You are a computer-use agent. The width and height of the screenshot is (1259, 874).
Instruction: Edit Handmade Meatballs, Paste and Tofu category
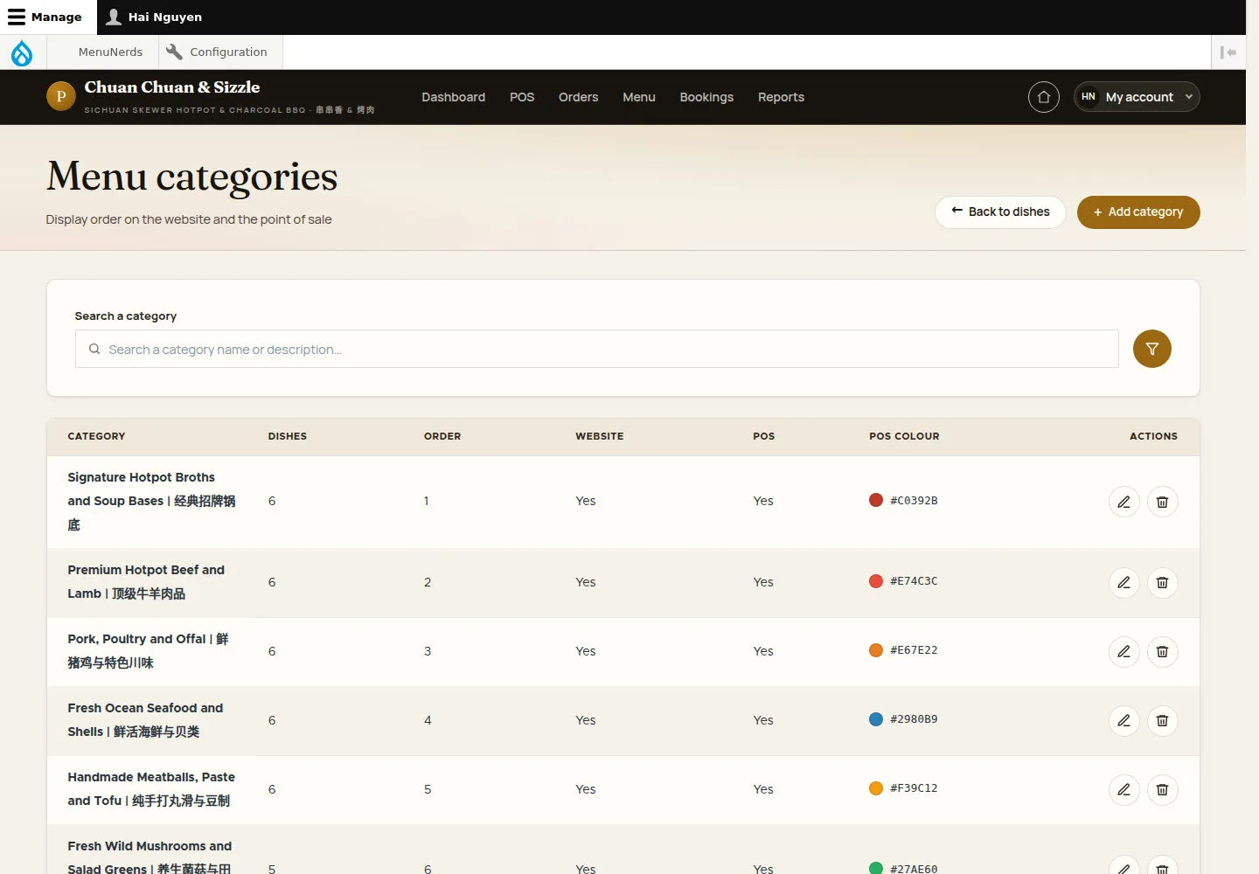pos(1124,789)
